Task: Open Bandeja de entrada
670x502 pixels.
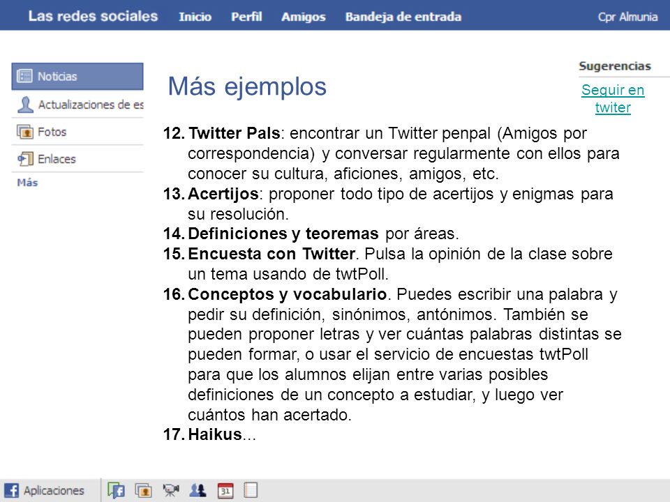Action: pyautogui.click(x=403, y=17)
